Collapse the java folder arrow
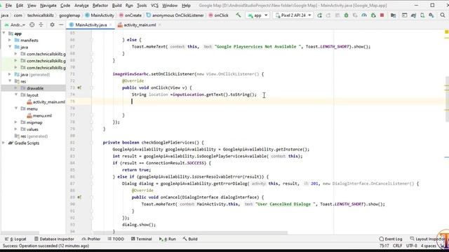Image resolution: width=449 pixels, height=252 pixels. pyautogui.click(x=10, y=47)
